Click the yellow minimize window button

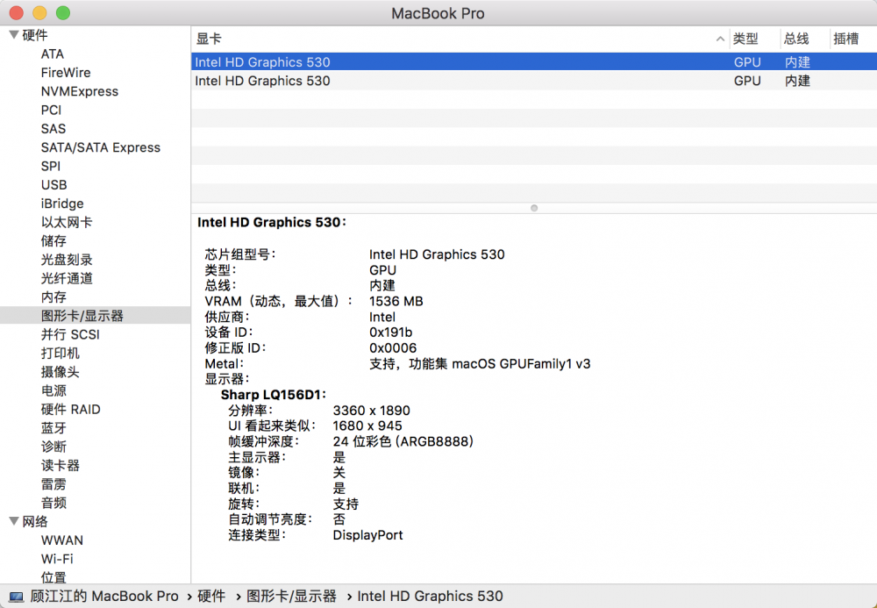coord(39,13)
